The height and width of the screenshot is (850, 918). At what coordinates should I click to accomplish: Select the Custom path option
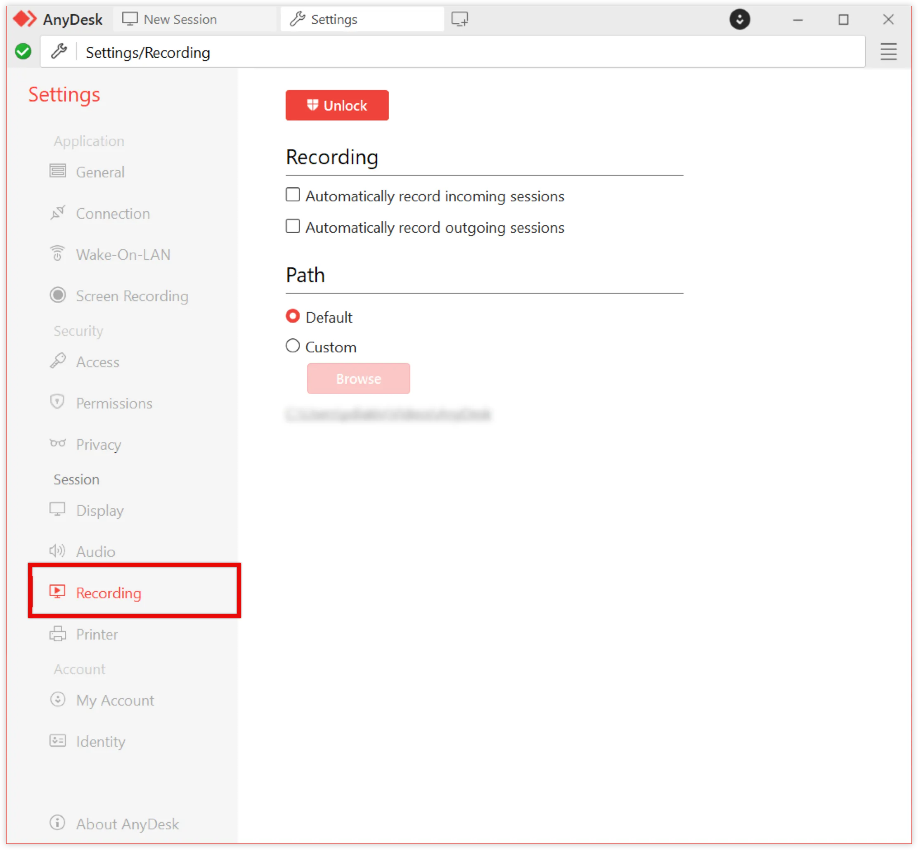[293, 346]
